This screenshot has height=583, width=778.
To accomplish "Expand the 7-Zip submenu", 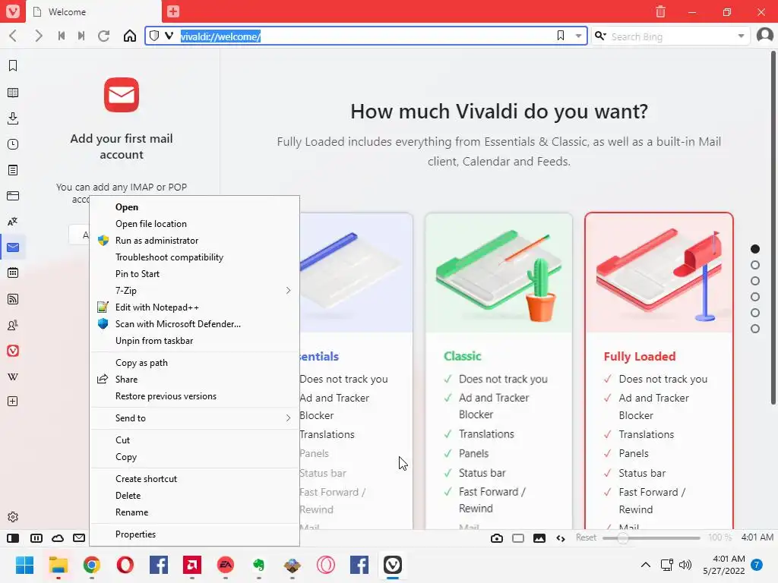I will point(194,291).
